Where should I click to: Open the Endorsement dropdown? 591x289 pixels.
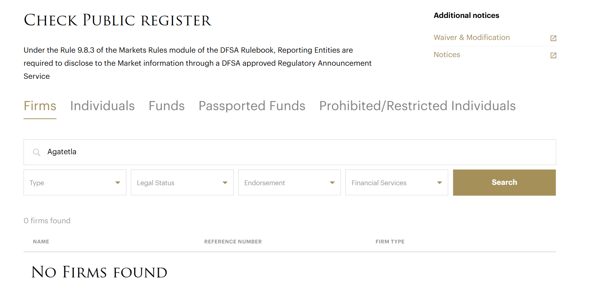coord(289,183)
